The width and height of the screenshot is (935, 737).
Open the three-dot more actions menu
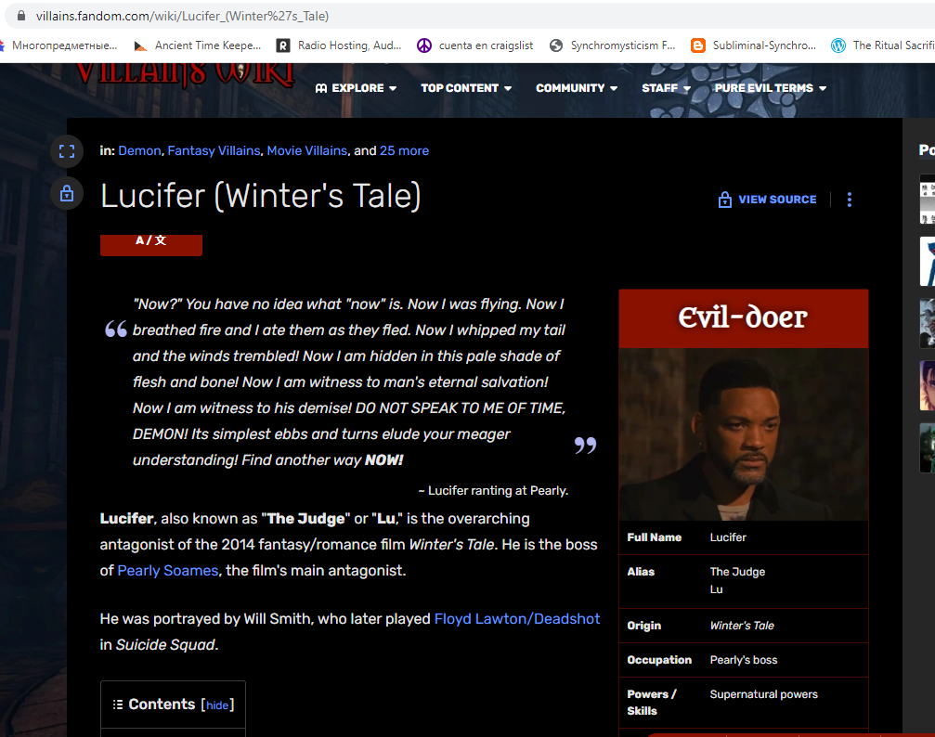point(850,200)
